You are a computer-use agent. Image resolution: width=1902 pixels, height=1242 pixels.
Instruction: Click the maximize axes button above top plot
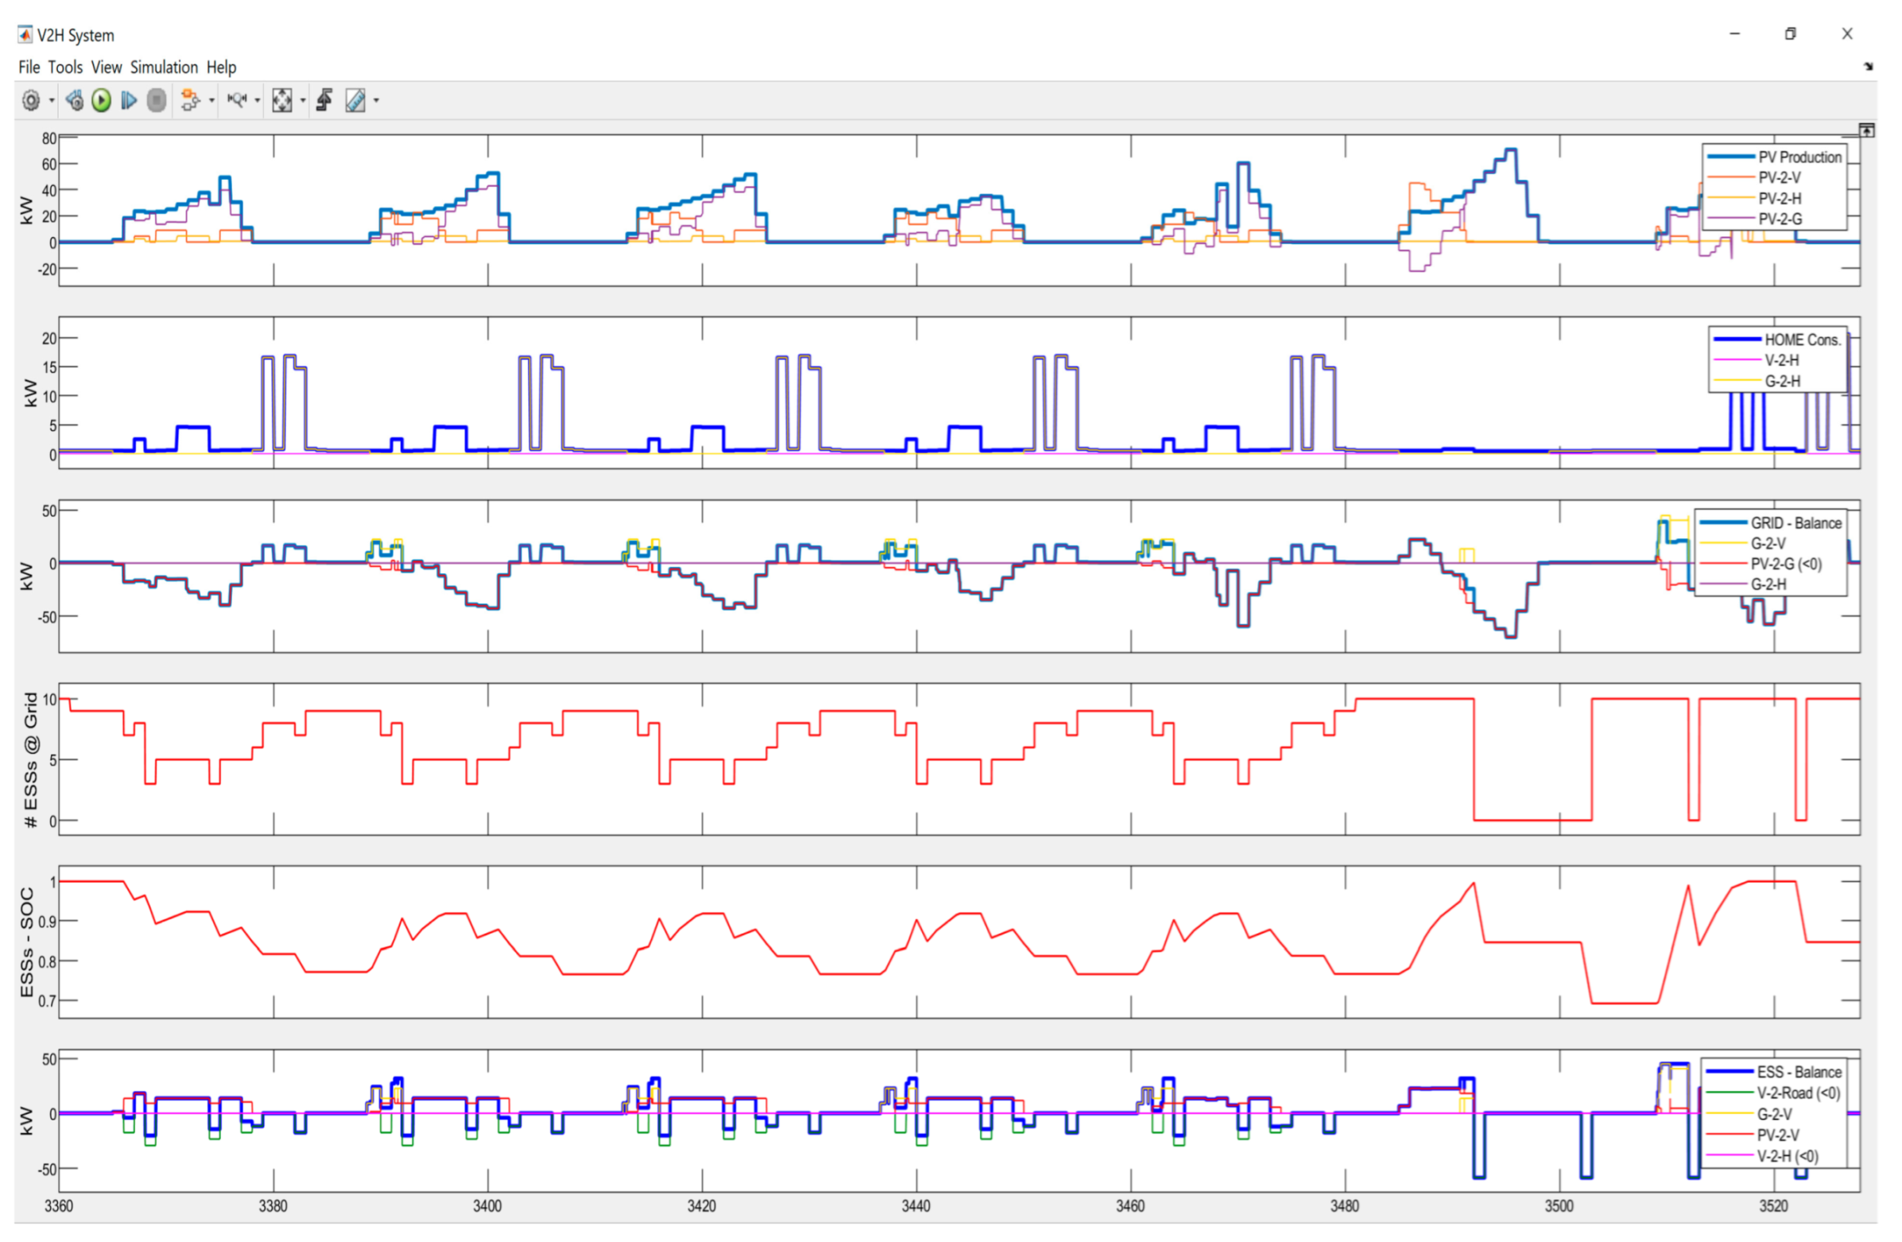(1866, 130)
